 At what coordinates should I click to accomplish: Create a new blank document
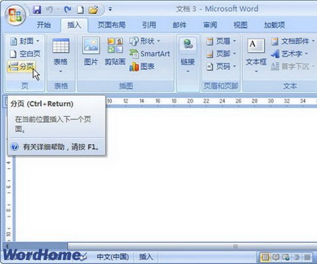point(81,10)
